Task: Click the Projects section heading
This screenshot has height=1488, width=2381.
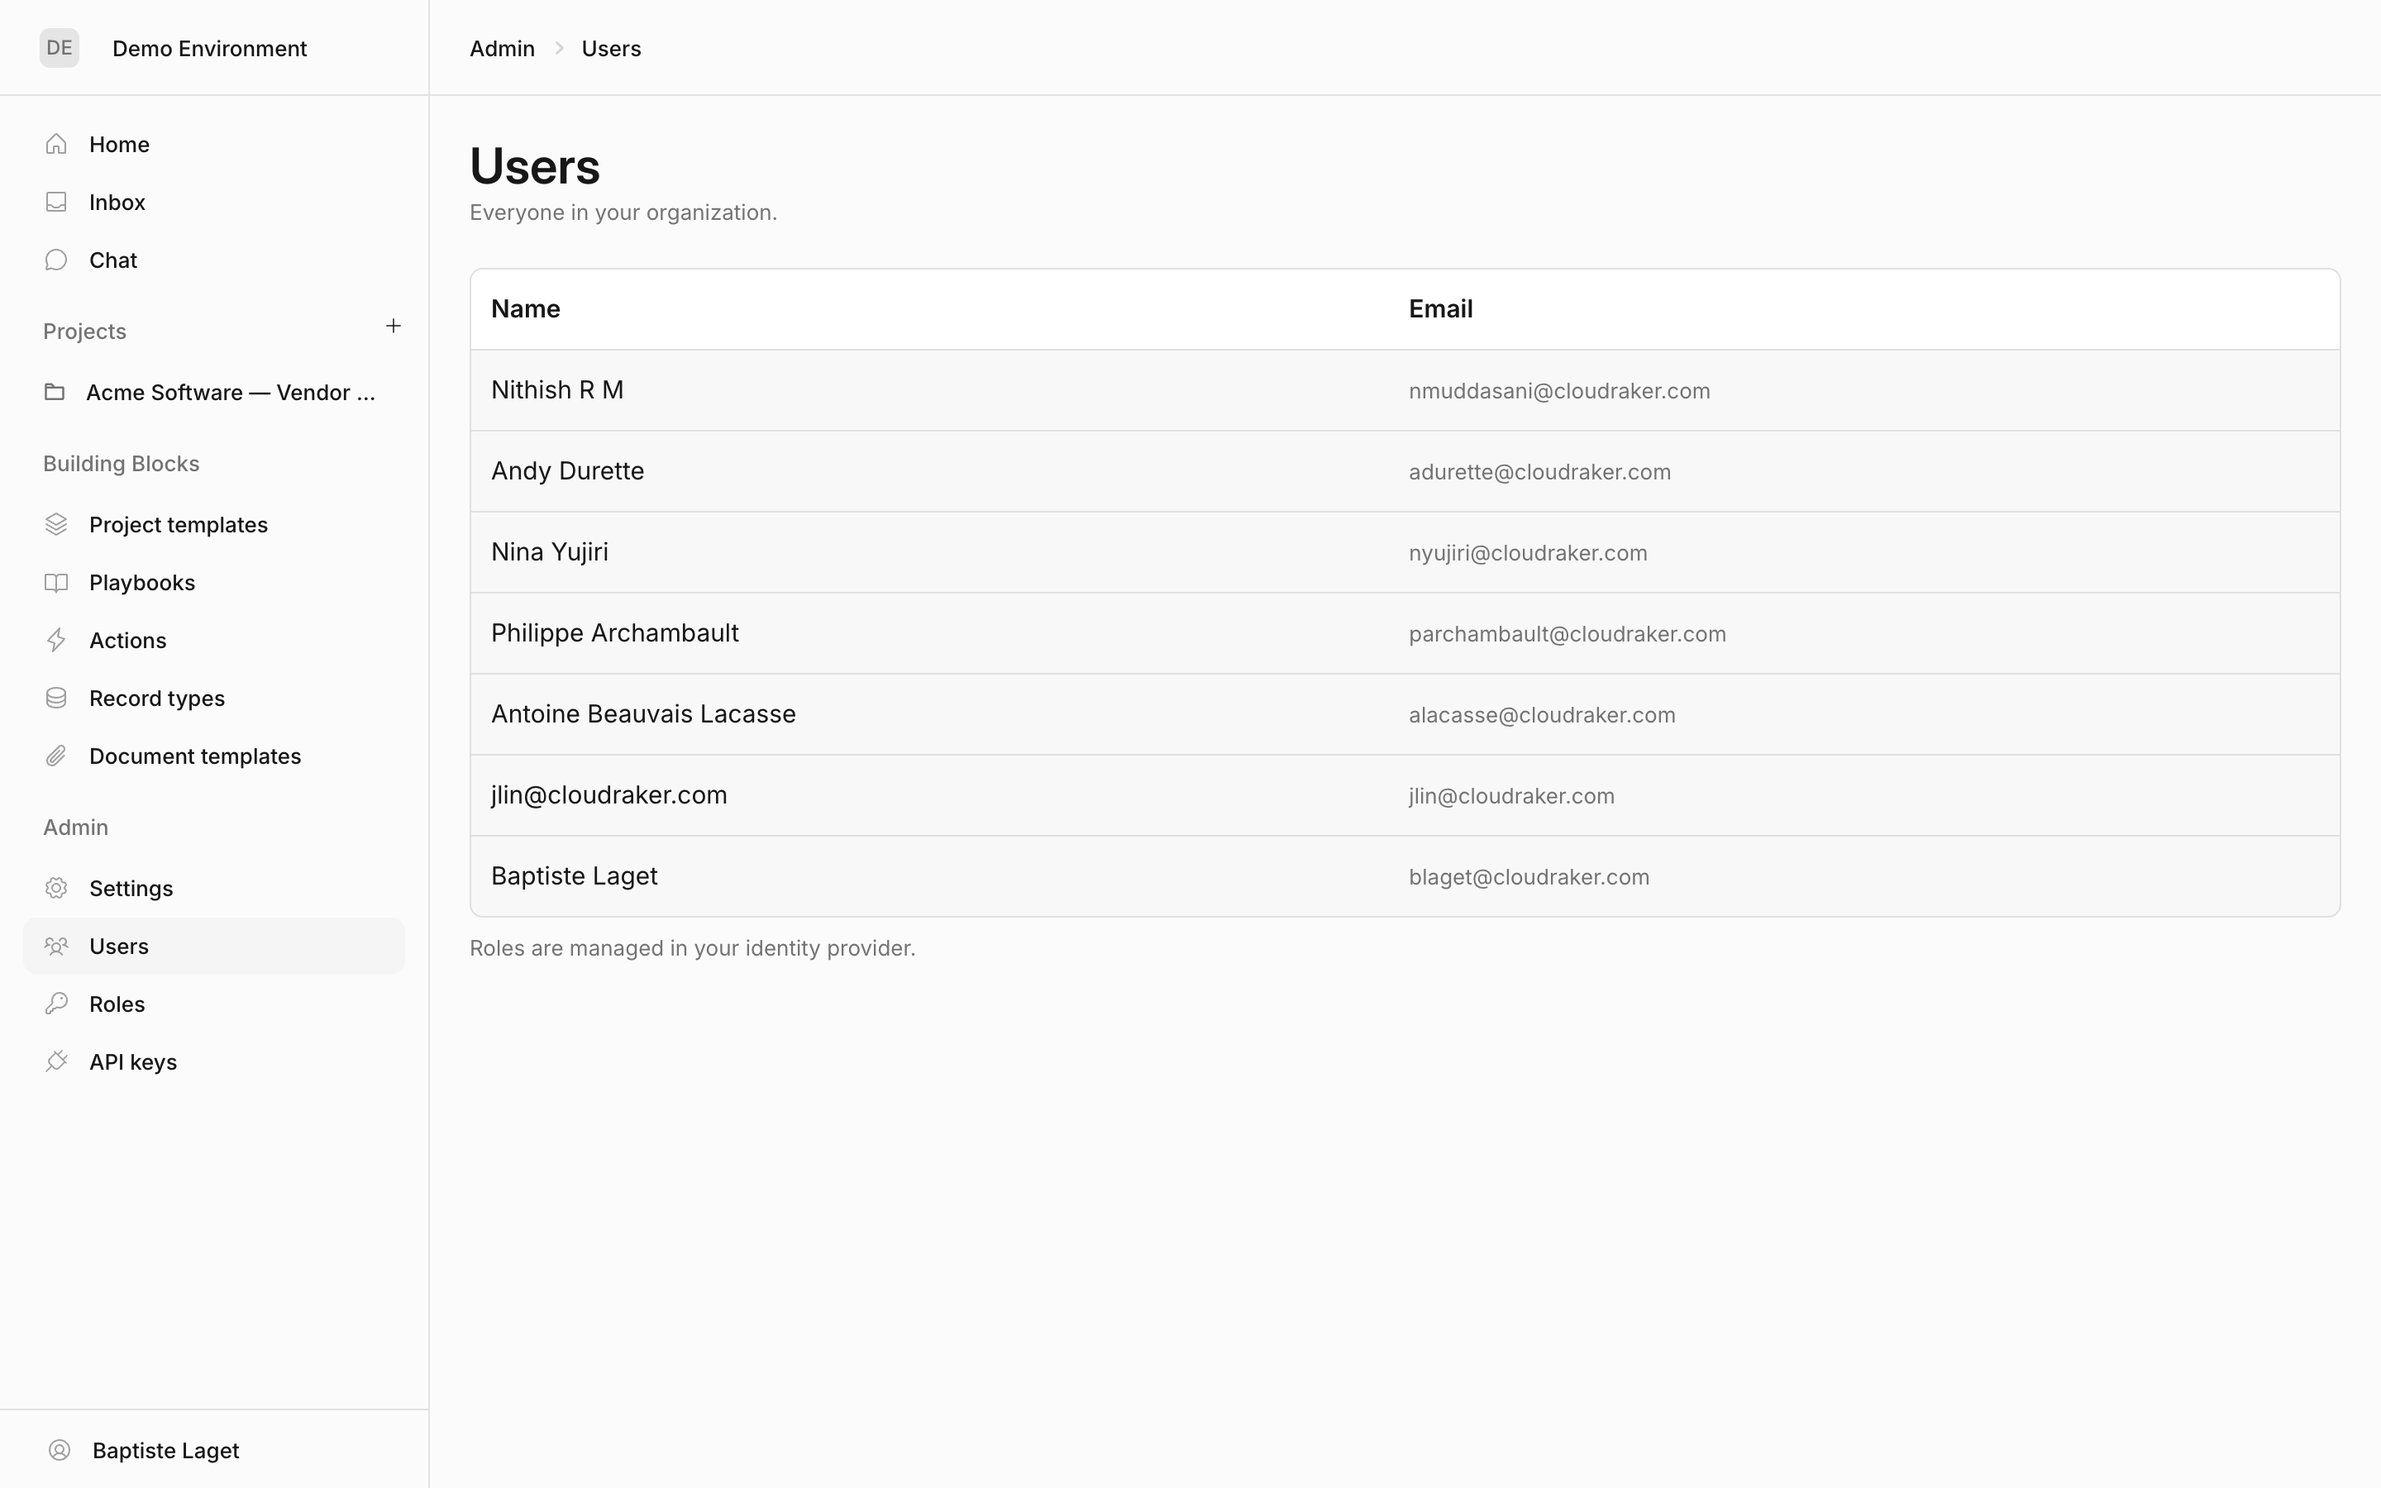Action: (x=84, y=331)
